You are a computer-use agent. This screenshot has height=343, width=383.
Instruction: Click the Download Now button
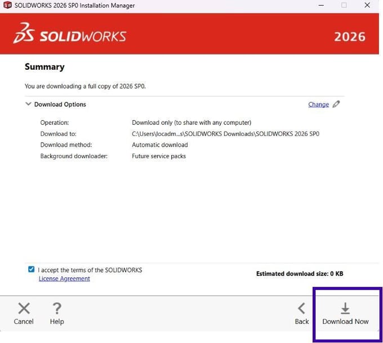345,314
